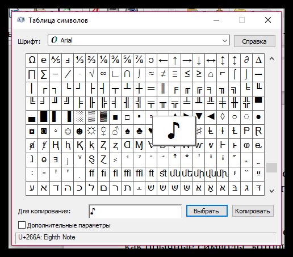Select the ffl ligature character
The height and width of the screenshot is (257, 293).
[139, 174]
